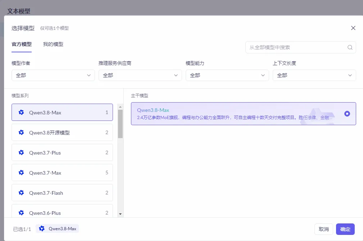Select the Qwen3.7-Flash series row
This screenshot has height=241, width=363.
pyautogui.click(x=62, y=193)
